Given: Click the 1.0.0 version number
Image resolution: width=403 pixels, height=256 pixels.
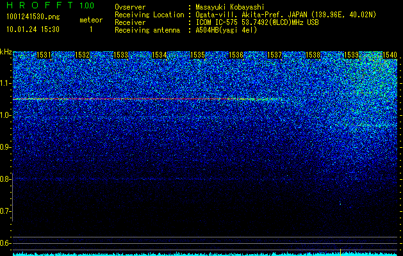Looking at the screenshot, I should (x=86, y=5).
